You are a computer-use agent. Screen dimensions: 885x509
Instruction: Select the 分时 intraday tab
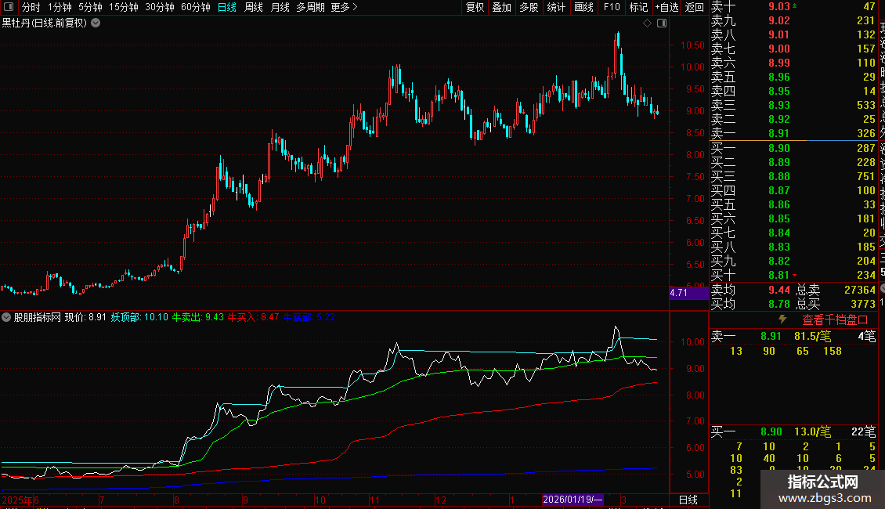click(31, 7)
